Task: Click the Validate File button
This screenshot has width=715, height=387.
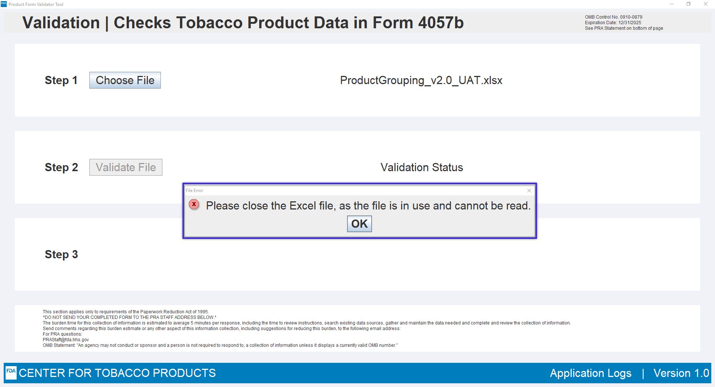Action: tap(126, 167)
